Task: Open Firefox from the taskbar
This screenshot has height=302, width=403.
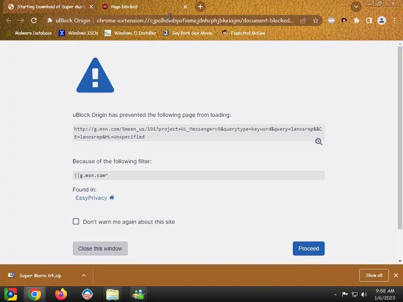Action: pos(61,294)
